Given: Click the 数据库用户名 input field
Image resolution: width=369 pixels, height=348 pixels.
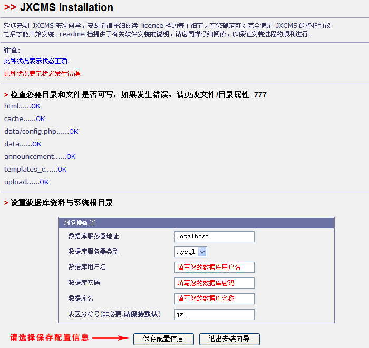Looking at the screenshot, I should 215,267.
